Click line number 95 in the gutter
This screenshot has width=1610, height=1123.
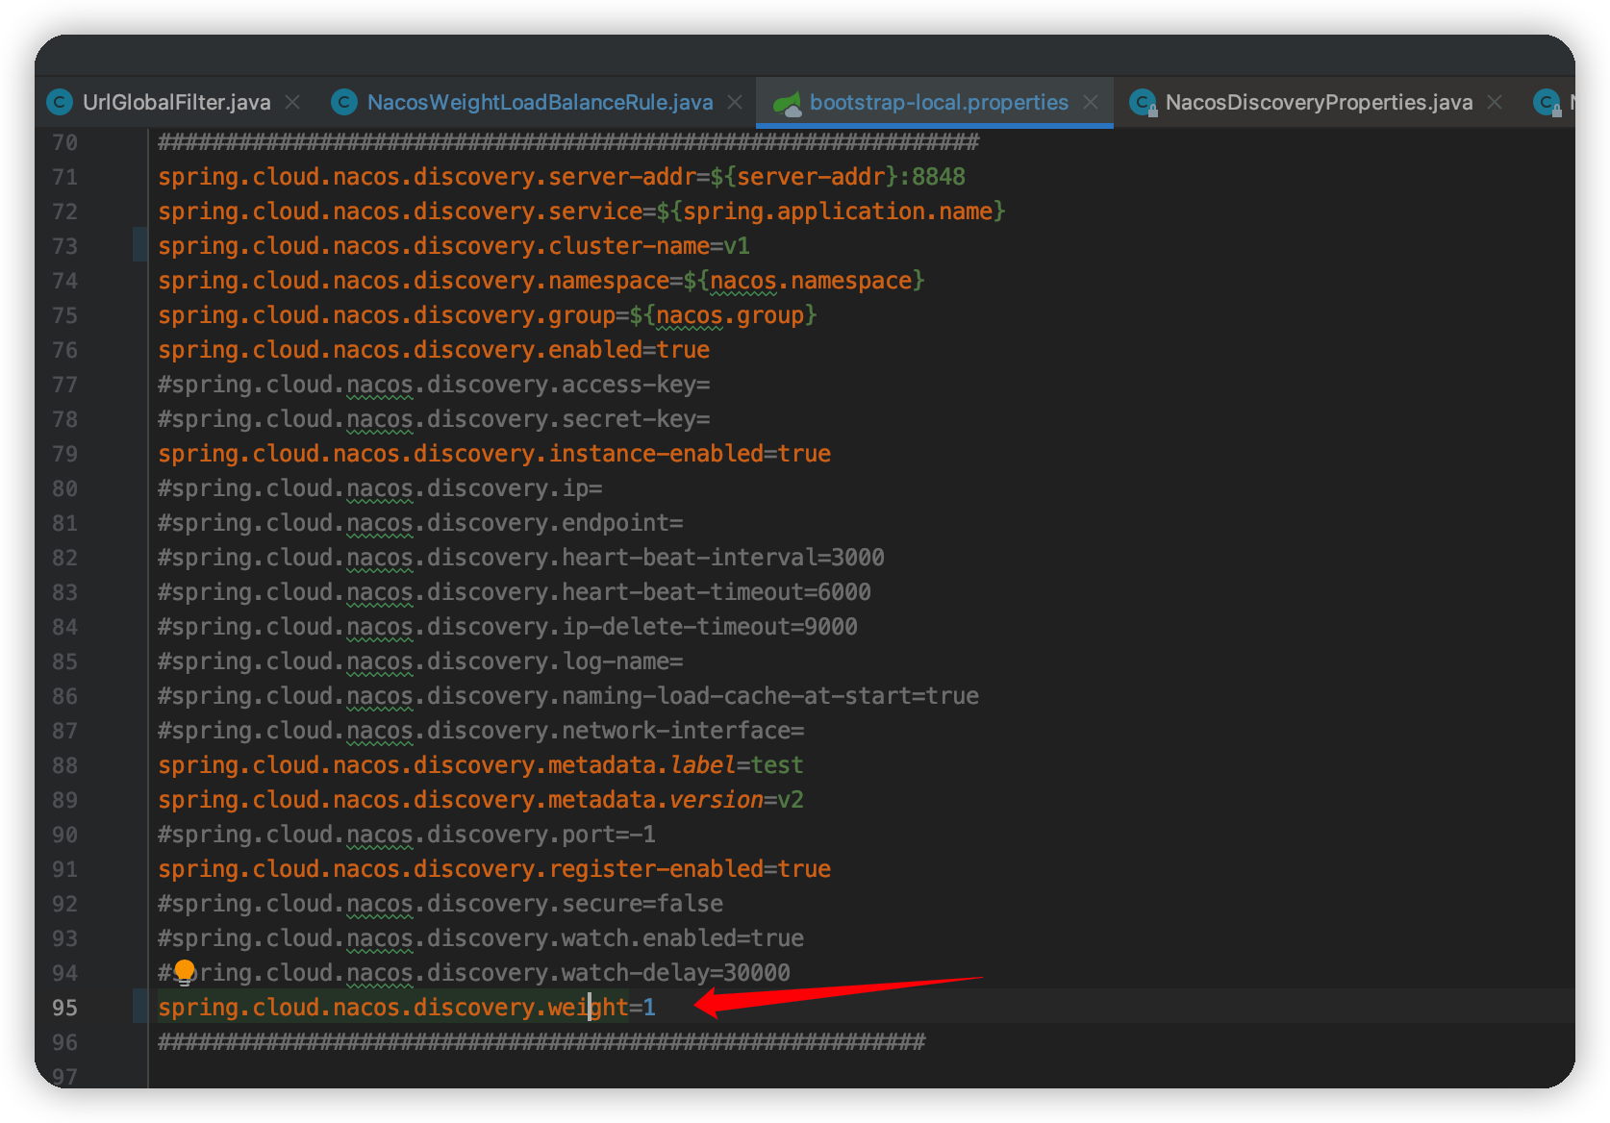tap(64, 1007)
